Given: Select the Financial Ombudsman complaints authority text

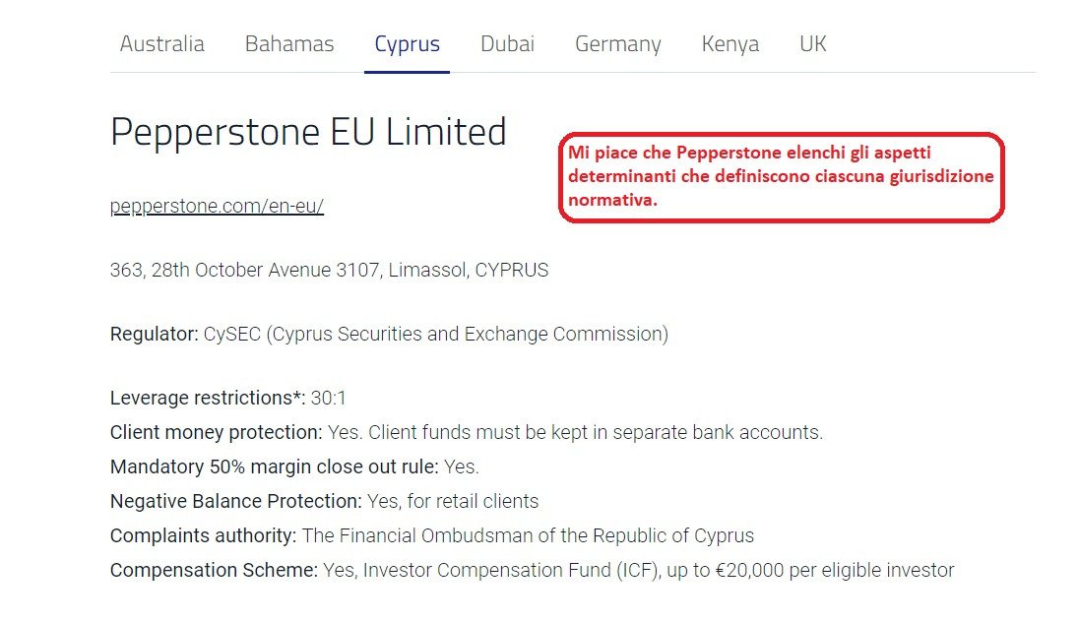Looking at the screenshot, I should click(431, 535).
